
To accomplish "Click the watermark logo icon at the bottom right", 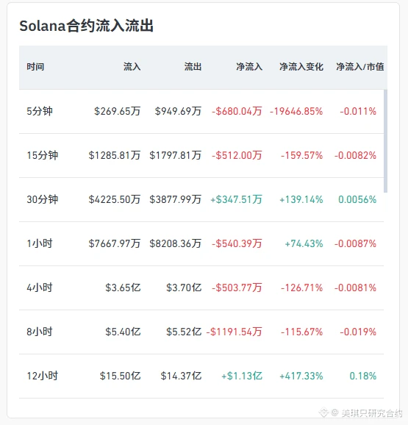I will 323,413.
